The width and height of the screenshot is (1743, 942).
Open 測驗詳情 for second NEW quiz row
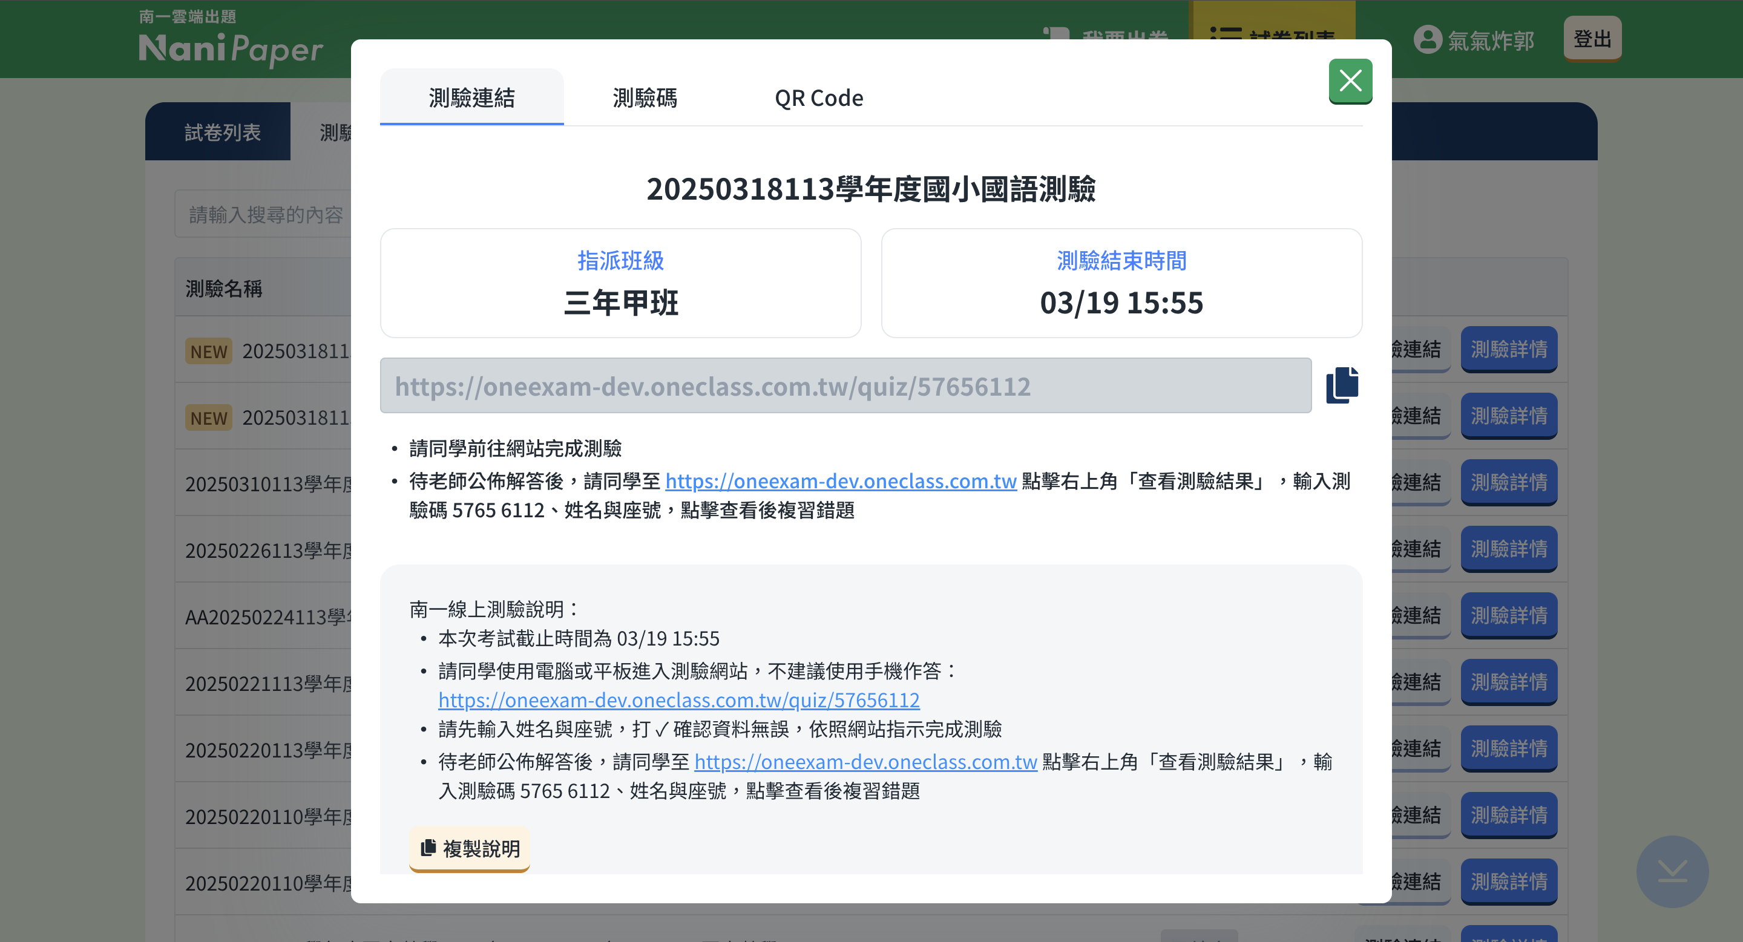pyautogui.click(x=1509, y=415)
